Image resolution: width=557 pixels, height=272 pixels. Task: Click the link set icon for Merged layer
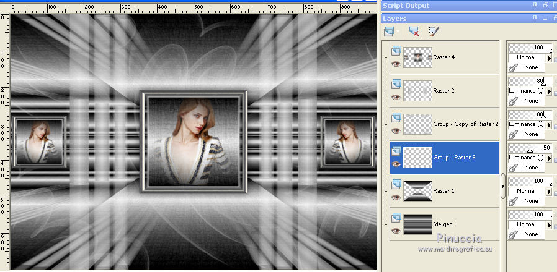(512, 234)
